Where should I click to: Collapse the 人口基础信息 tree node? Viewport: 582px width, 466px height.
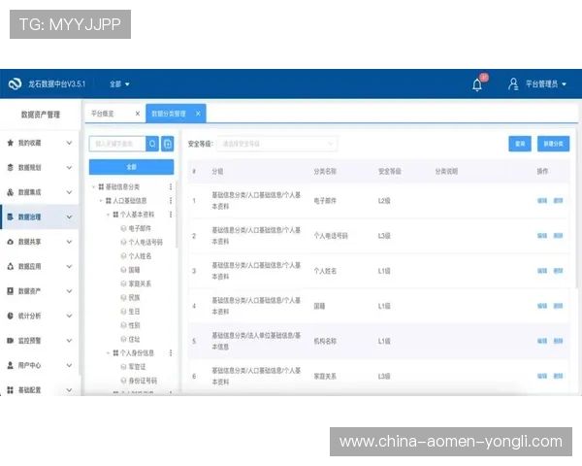point(101,201)
